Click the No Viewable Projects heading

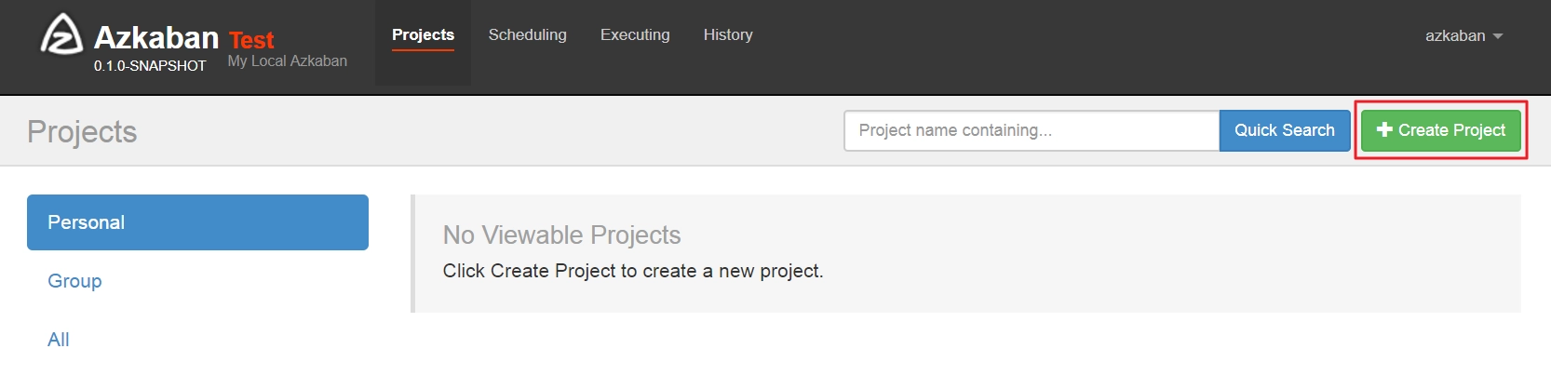561,235
